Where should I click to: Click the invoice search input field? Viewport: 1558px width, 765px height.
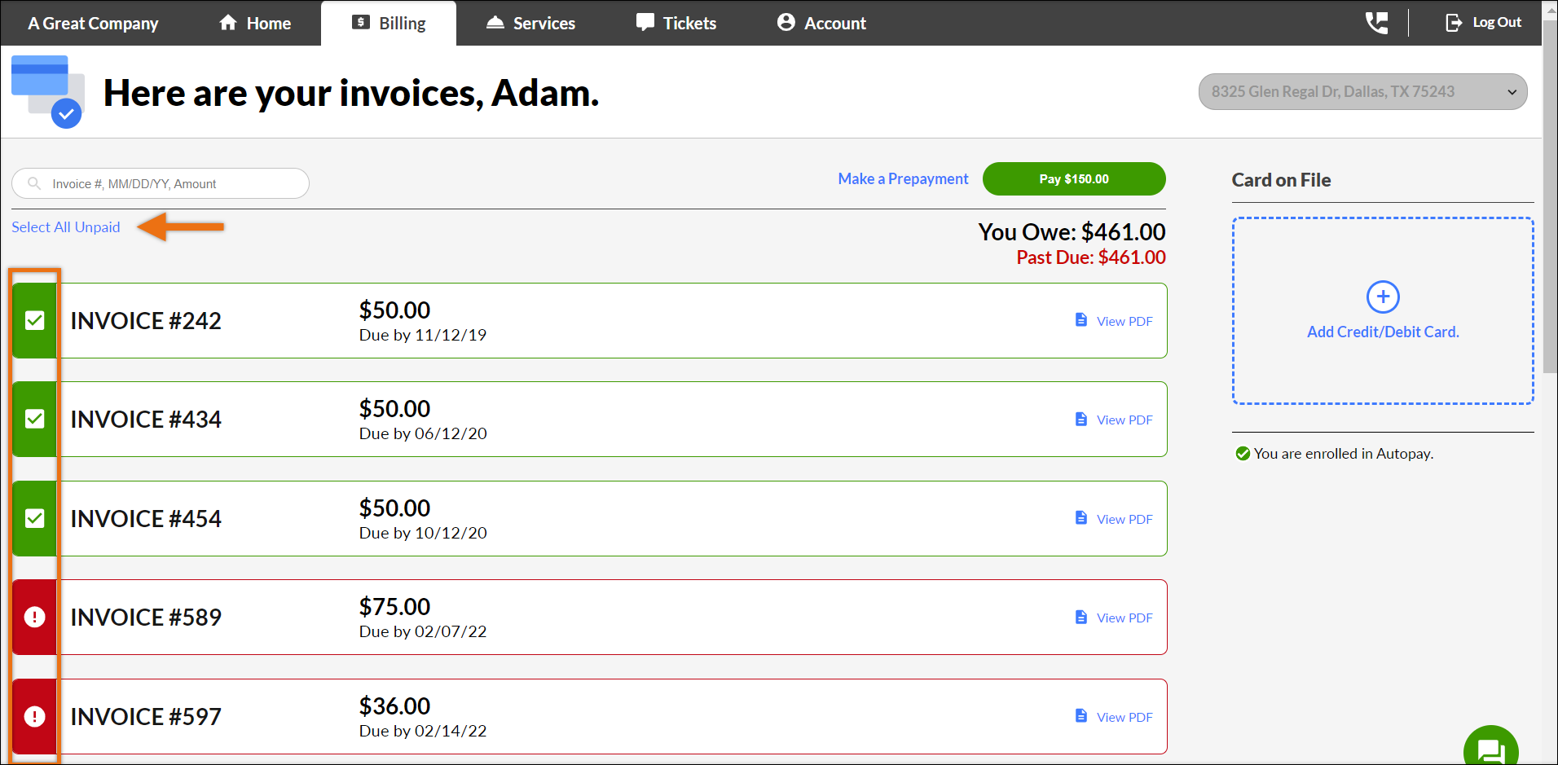click(x=161, y=183)
